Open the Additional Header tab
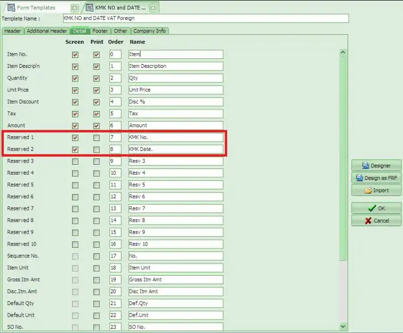 (47, 31)
